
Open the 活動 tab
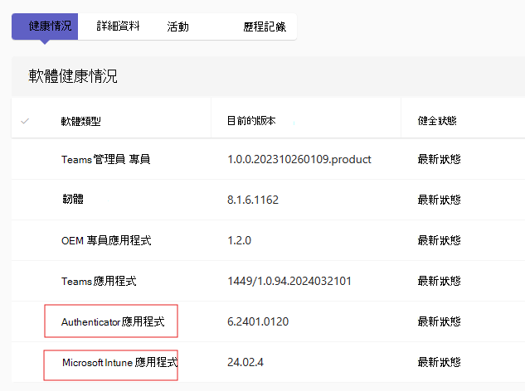(x=177, y=27)
